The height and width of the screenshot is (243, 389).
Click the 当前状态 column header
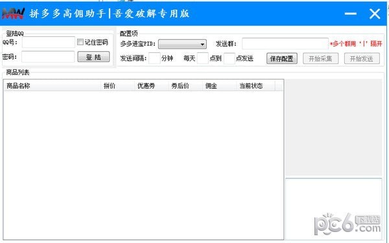[255, 86]
